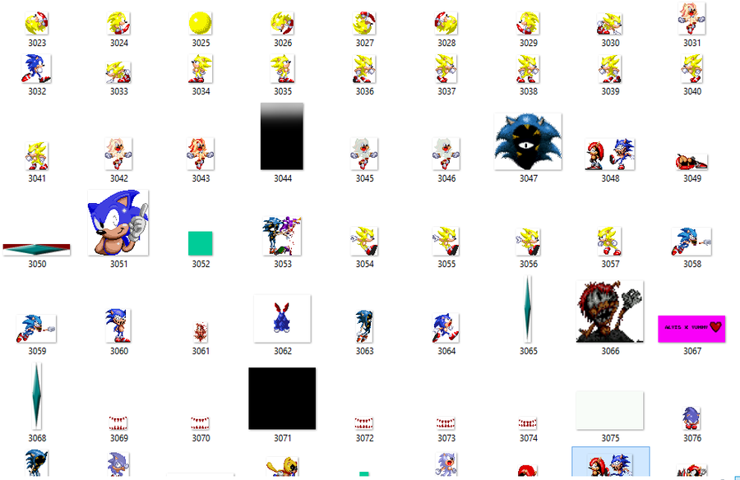Screen dimensions: 740x480
Task: Select the green square thumbnail 3052
Action: point(200,243)
